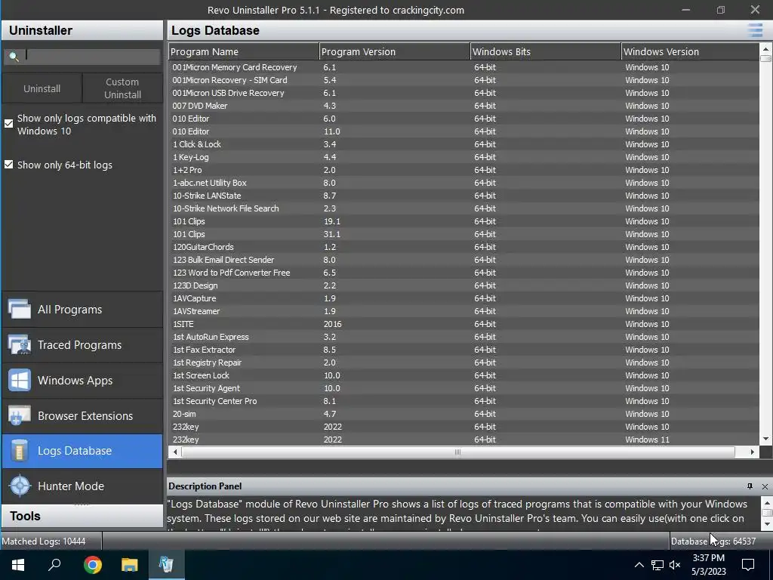Expand the Tools section header

click(x=82, y=516)
